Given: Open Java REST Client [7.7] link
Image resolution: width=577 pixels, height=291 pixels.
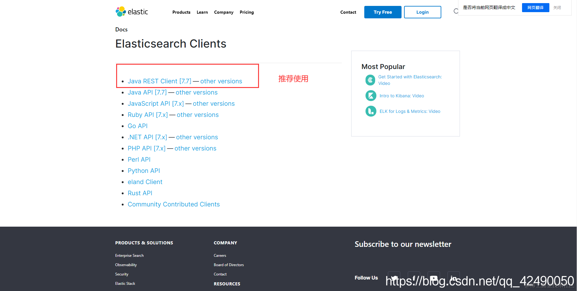Looking at the screenshot, I should click(x=160, y=81).
